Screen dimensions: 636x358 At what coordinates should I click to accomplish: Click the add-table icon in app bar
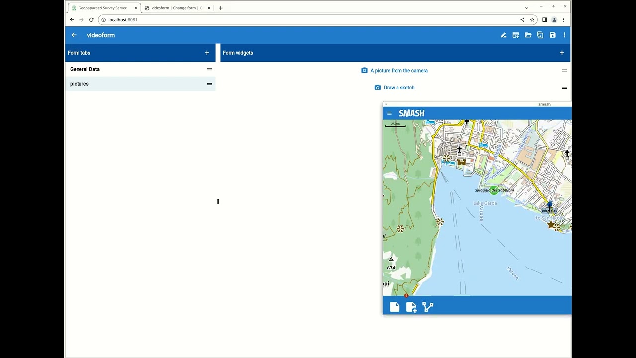pyautogui.click(x=516, y=35)
